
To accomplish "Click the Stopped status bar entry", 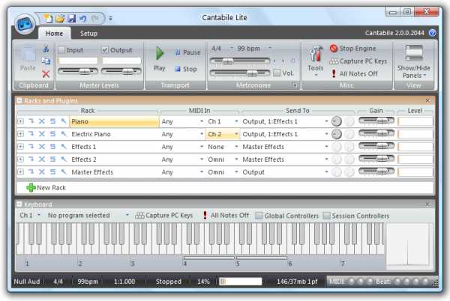I will pyautogui.click(x=169, y=282).
